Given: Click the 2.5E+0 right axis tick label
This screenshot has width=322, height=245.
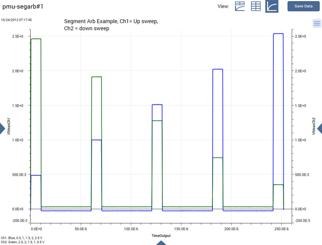Looking at the screenshot, I should click(301, 36).
